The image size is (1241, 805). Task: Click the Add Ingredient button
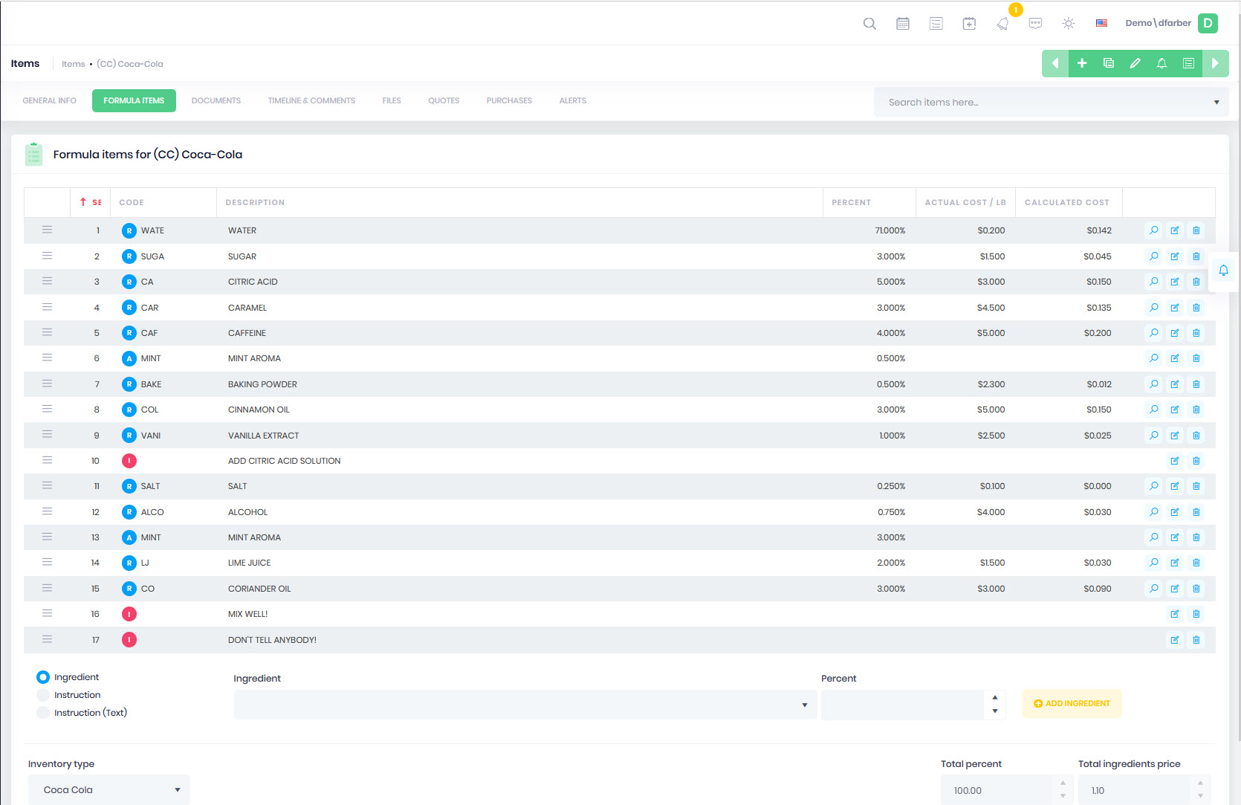[1072, 703]
